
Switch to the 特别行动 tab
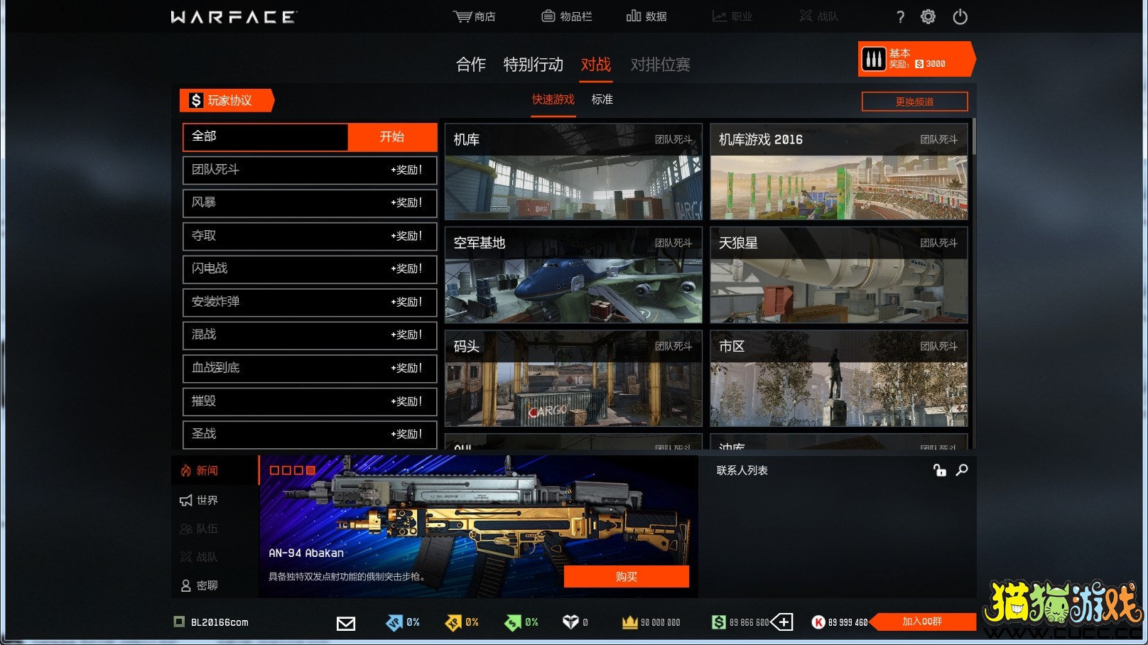(533, 65)
